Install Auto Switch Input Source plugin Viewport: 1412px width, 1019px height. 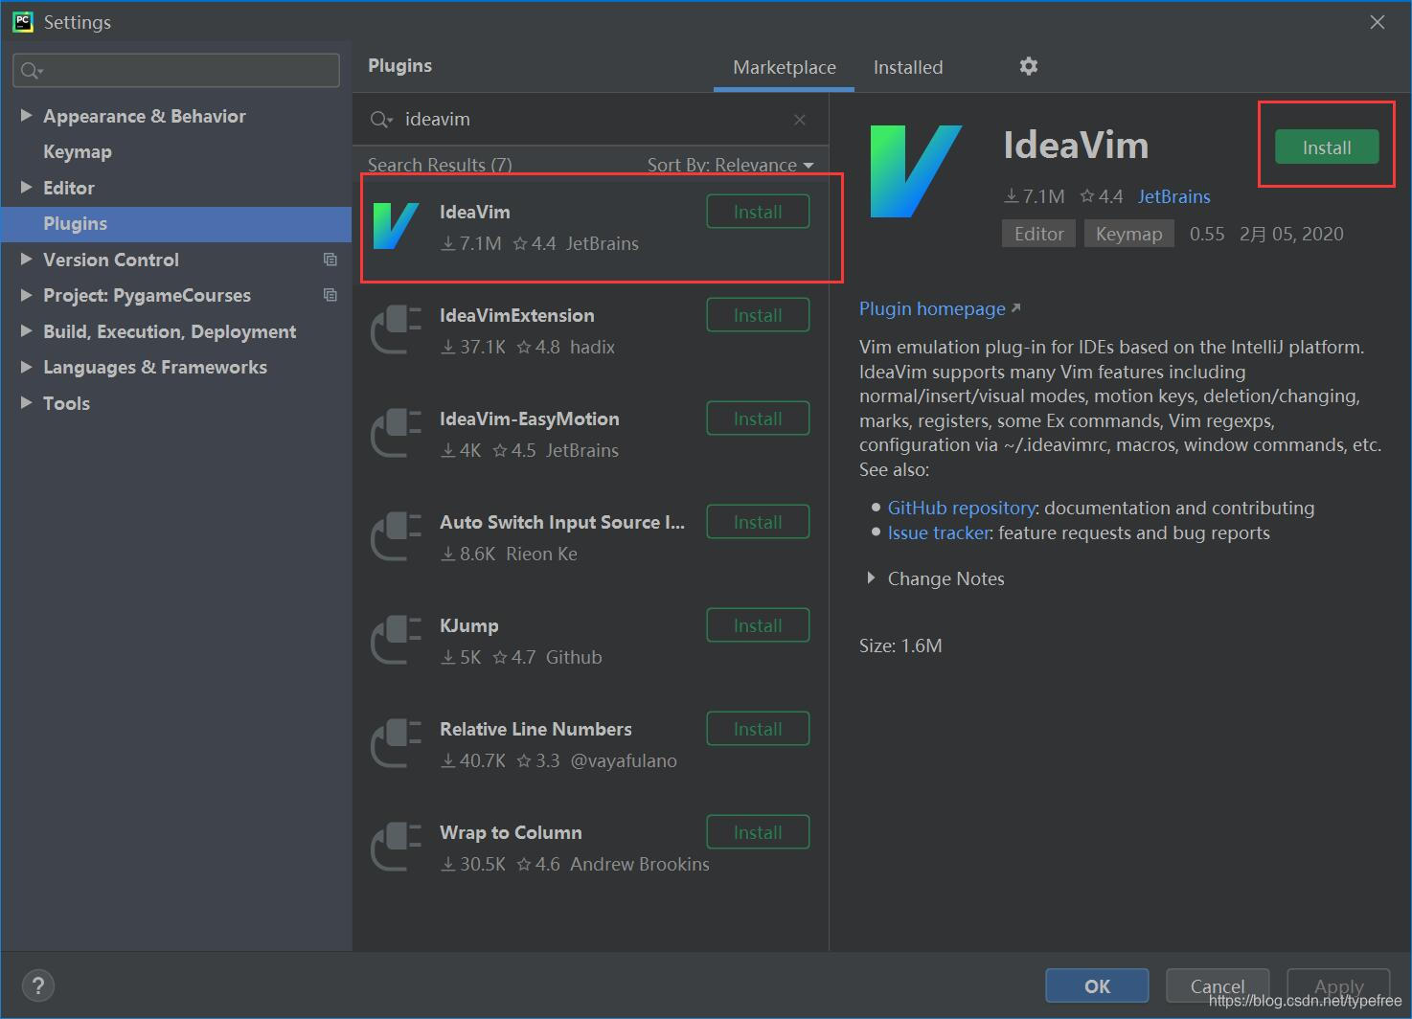[758, 522]
